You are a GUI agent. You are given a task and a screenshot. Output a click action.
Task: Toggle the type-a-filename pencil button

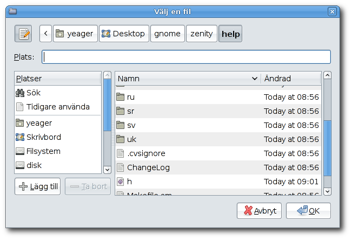[x=23, y=34]
